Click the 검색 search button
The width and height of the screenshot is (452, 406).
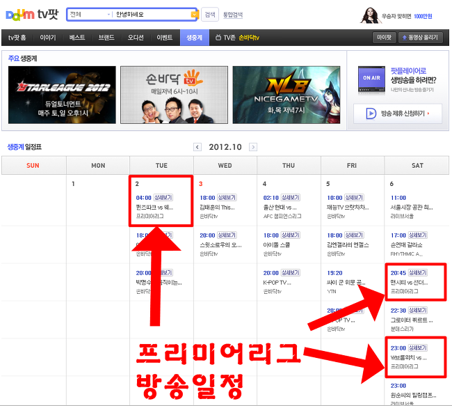pos(210,15)
